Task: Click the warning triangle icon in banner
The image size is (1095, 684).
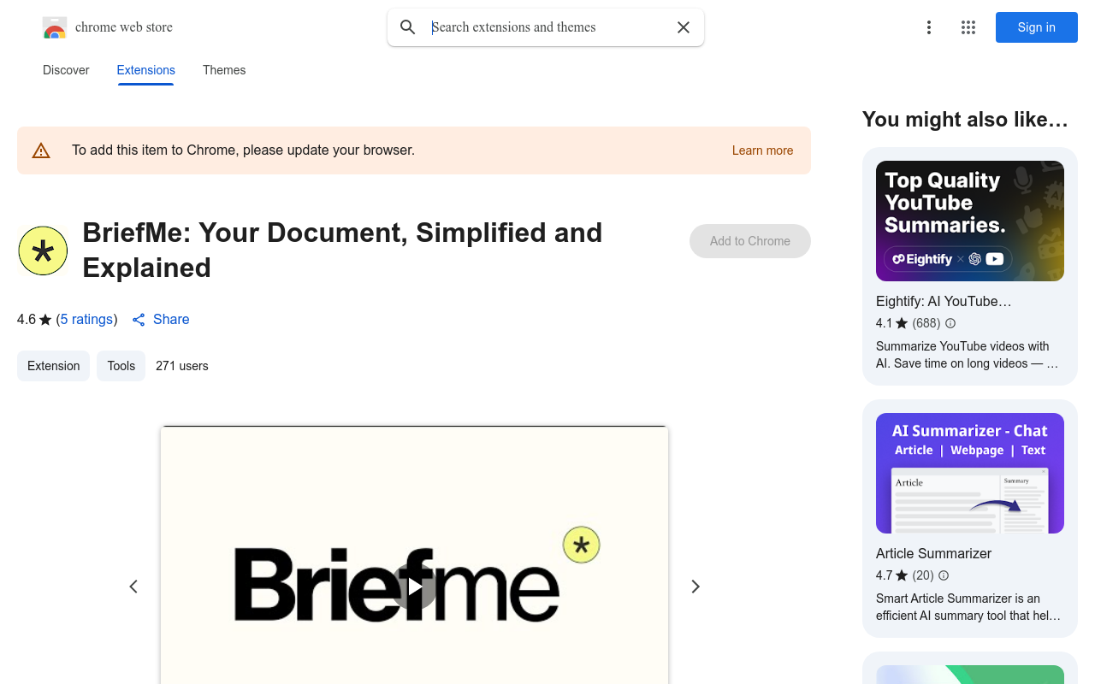Action: (x=41, y=151)
